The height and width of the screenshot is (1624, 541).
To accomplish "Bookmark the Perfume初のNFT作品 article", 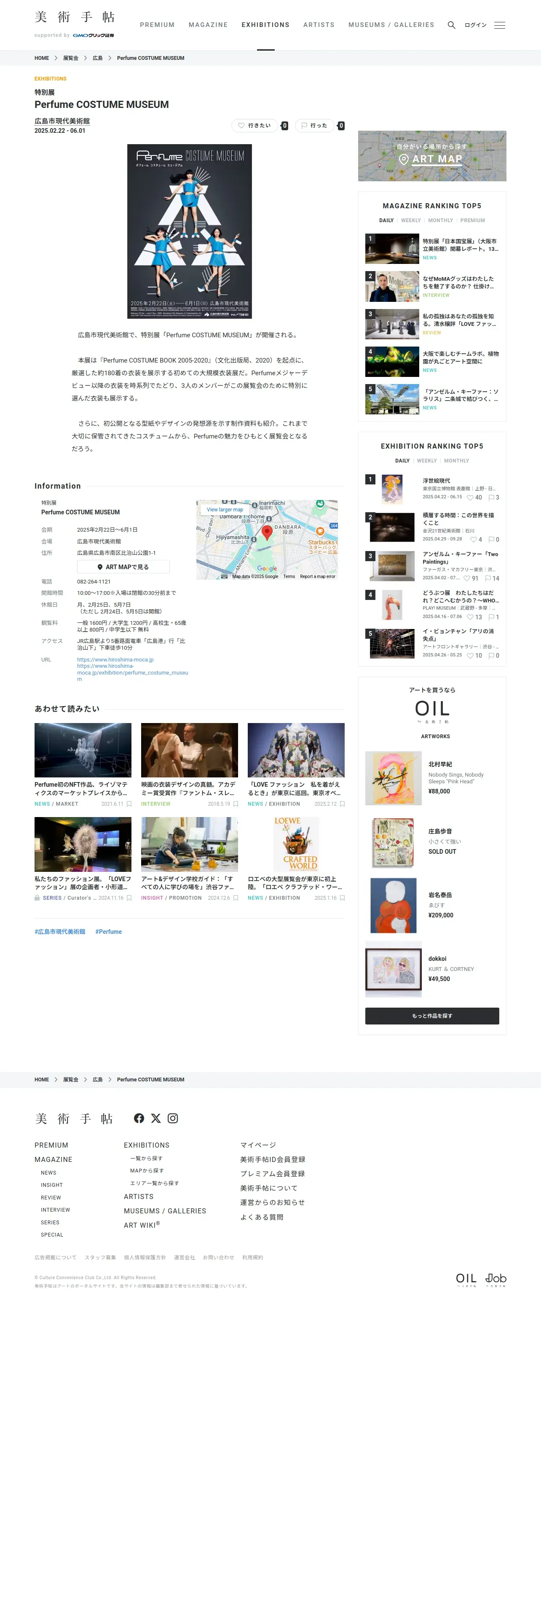I will pyautogui.click(x=129, y=804).
